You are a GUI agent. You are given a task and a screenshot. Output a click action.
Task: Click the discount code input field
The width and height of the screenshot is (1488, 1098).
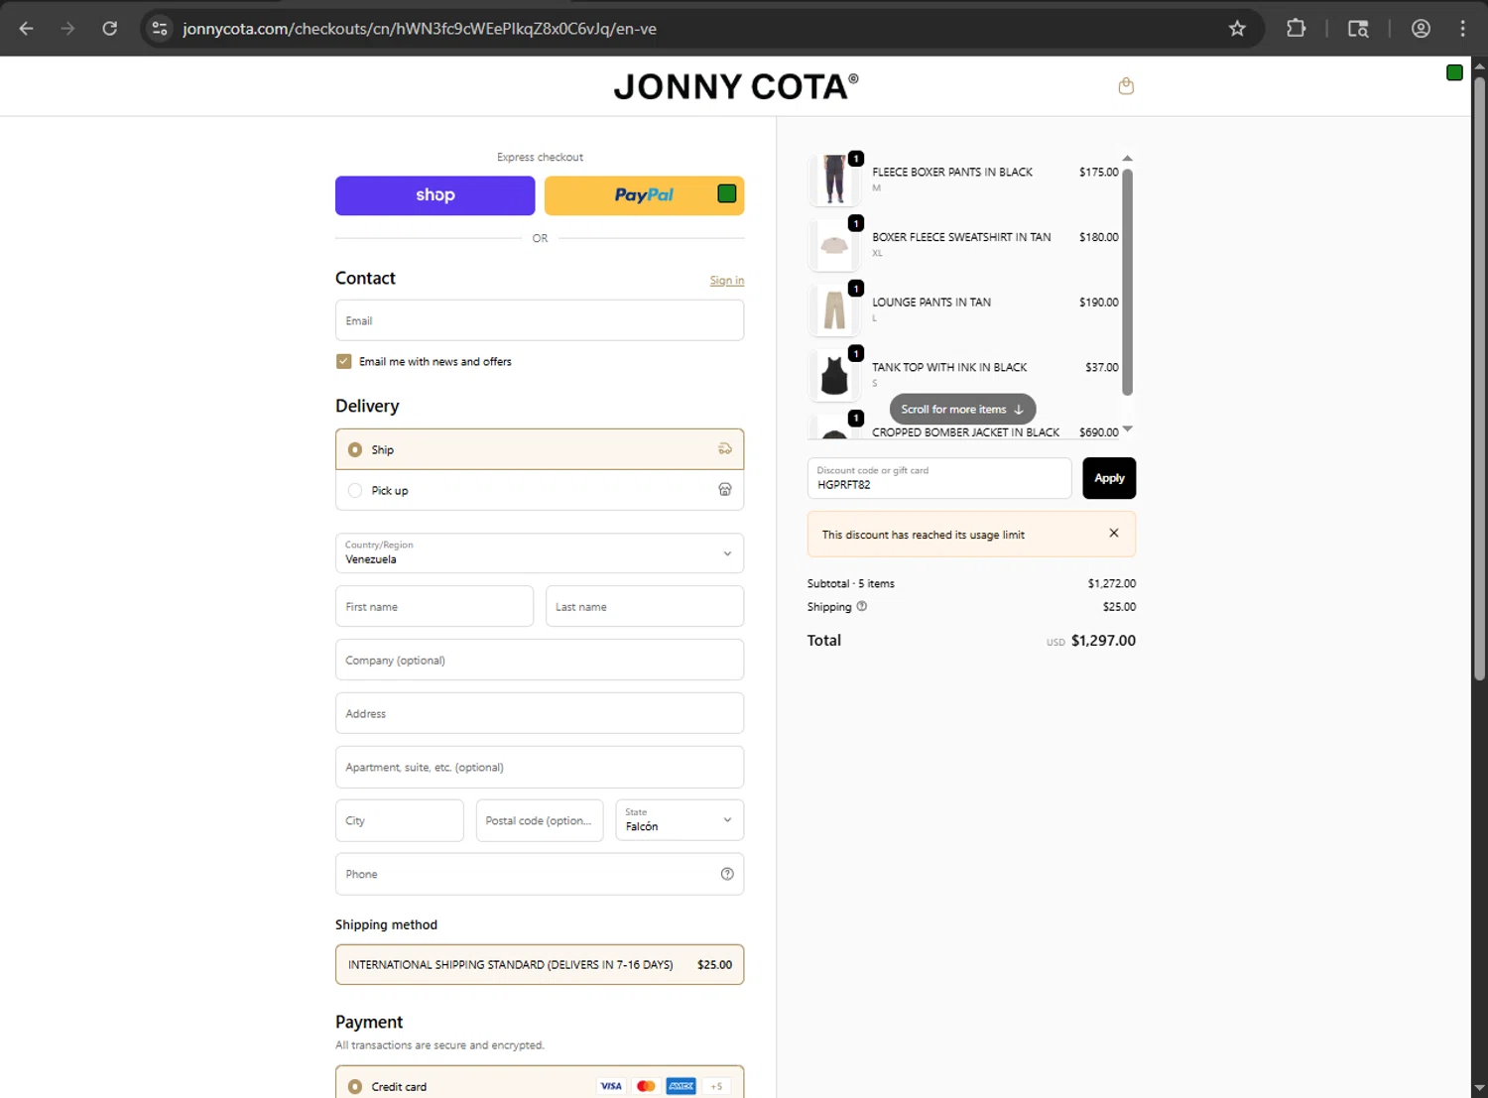939,478
